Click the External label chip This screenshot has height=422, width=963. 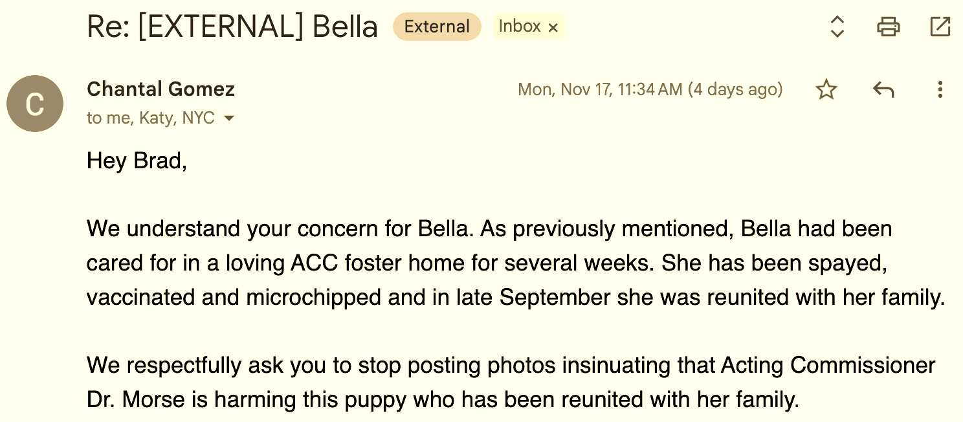[437, 27]
